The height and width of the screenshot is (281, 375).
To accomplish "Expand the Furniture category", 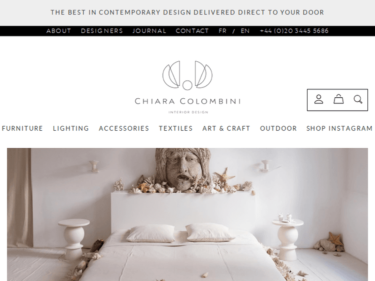I will [22, 128].
